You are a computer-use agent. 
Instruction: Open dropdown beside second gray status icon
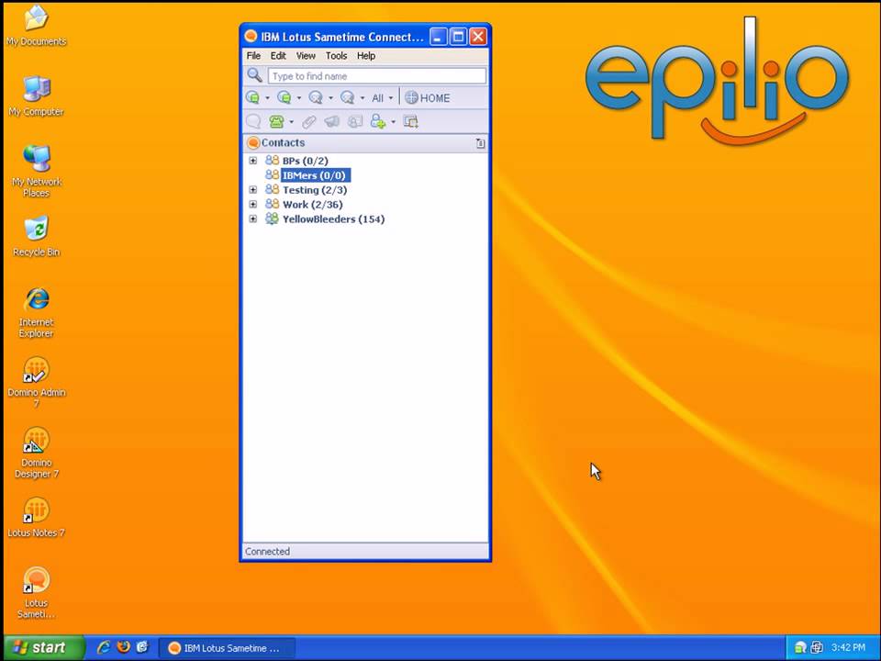[362, 98]
